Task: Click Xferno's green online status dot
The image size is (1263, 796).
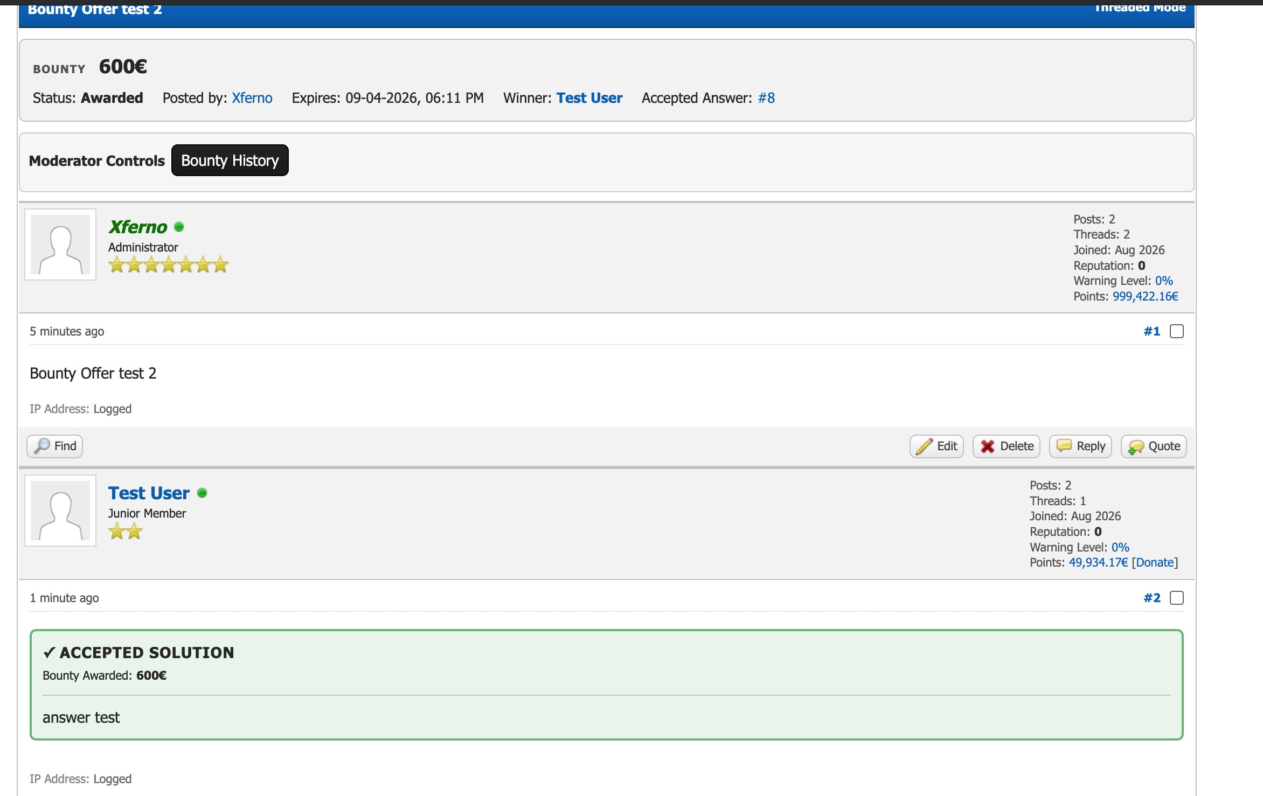Action: pyautogui.click(x=179, y=227)
